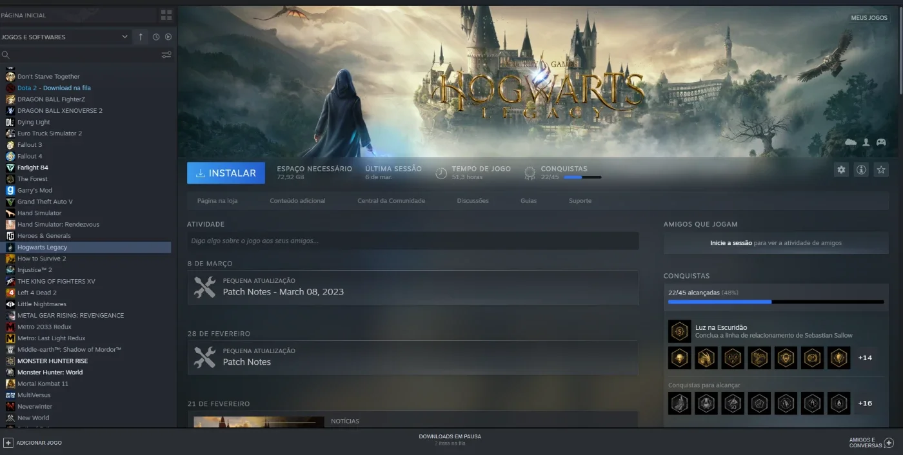This screenshot has width=903, height=455.
Task: Click wrench icon of 28 de Fevereiro update
Action: pyautogui.click(x=204, y=357)
